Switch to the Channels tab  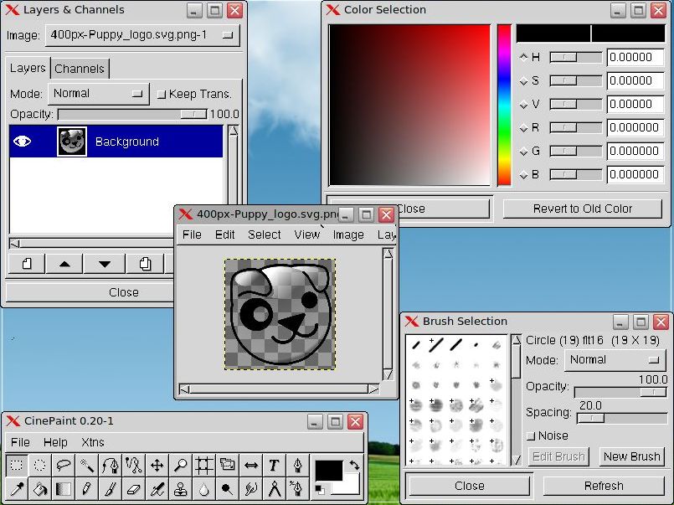pyautogui.click(x=80, y=69)
